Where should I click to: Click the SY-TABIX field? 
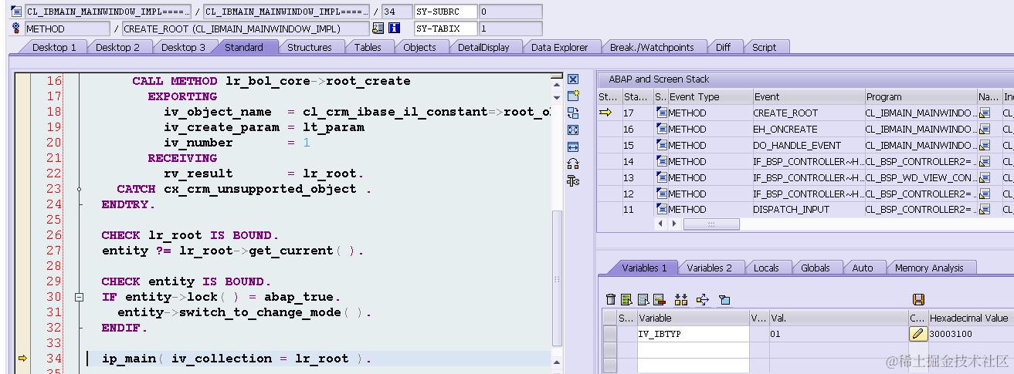pyautogui.click(x=446, y=29)
